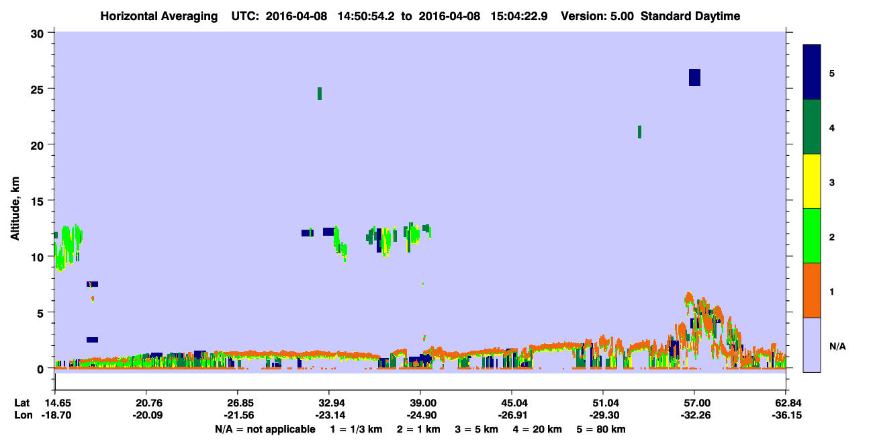Viewport: 873px width, 448px height.
Task: Click the legend entry '5 = 80 km'
Action: (x=601, y=429)
